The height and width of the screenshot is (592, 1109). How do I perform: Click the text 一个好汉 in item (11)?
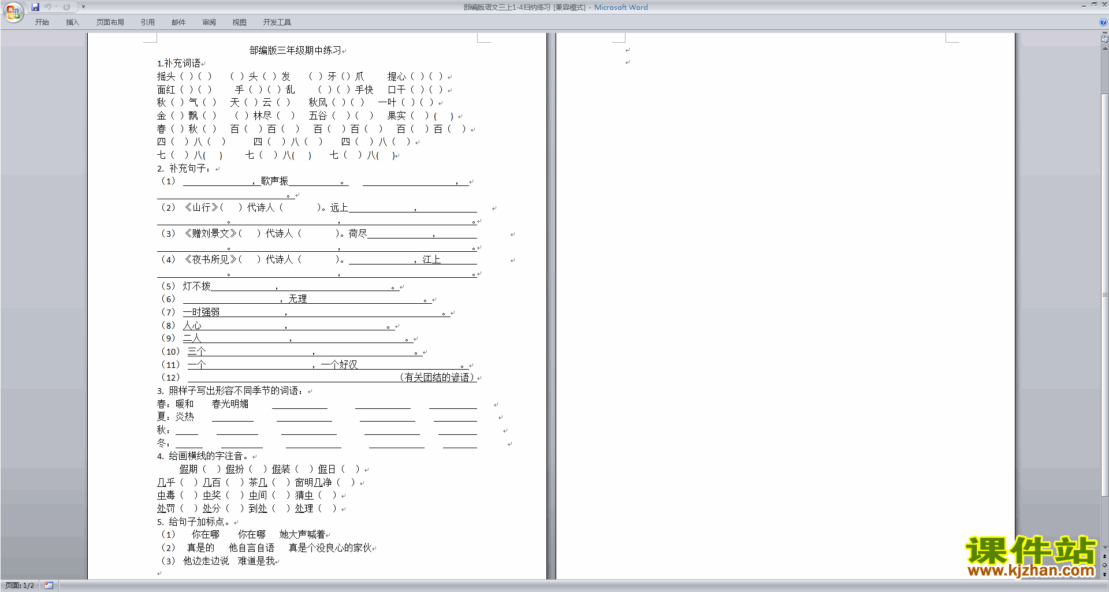coord(339,364)
